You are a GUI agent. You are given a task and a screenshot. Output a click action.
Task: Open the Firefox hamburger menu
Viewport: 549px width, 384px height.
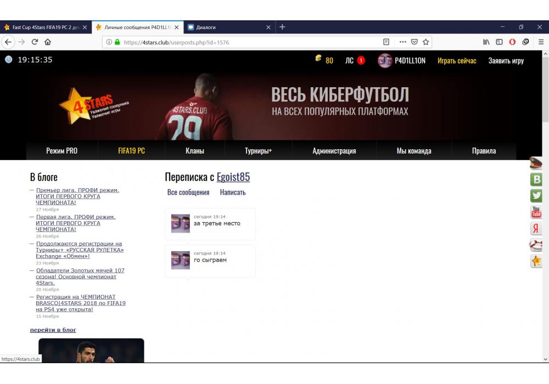pos(541,42)
